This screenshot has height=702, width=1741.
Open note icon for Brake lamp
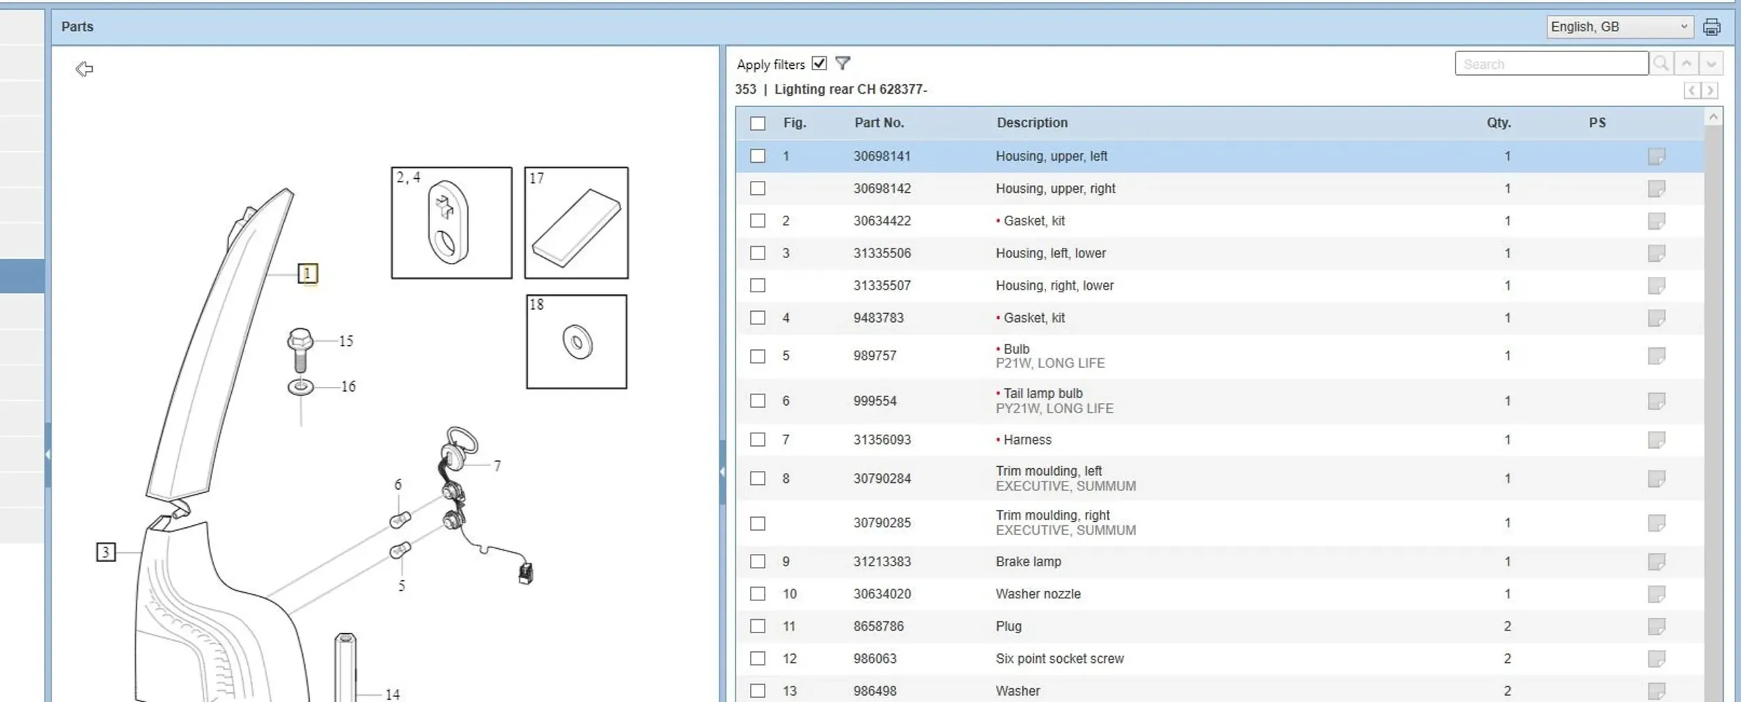pyautogui.click(x=1657, y=561)
